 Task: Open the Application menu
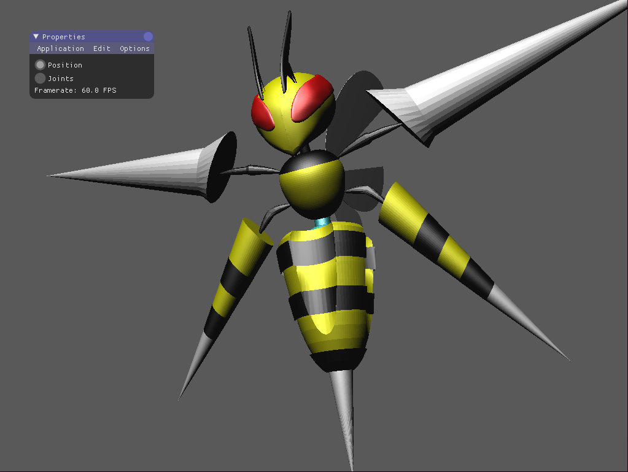[61, 48]
